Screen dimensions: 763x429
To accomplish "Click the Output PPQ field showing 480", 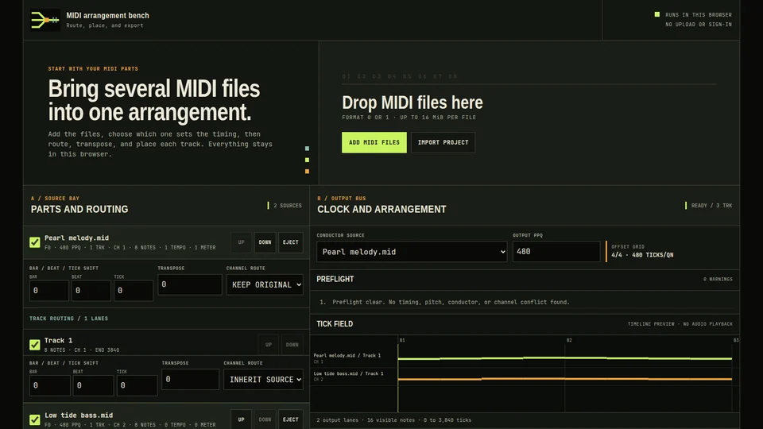I will (556, 252).
